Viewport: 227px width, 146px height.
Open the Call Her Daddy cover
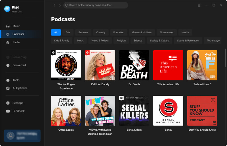coord(100,65)
